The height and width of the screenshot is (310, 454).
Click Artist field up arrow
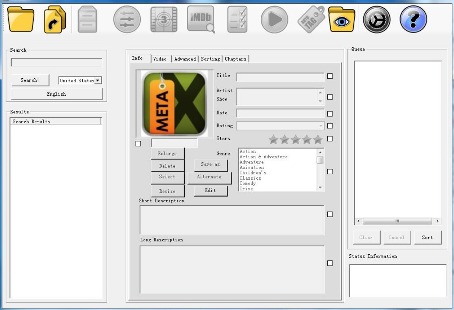(x=320, y=92)
